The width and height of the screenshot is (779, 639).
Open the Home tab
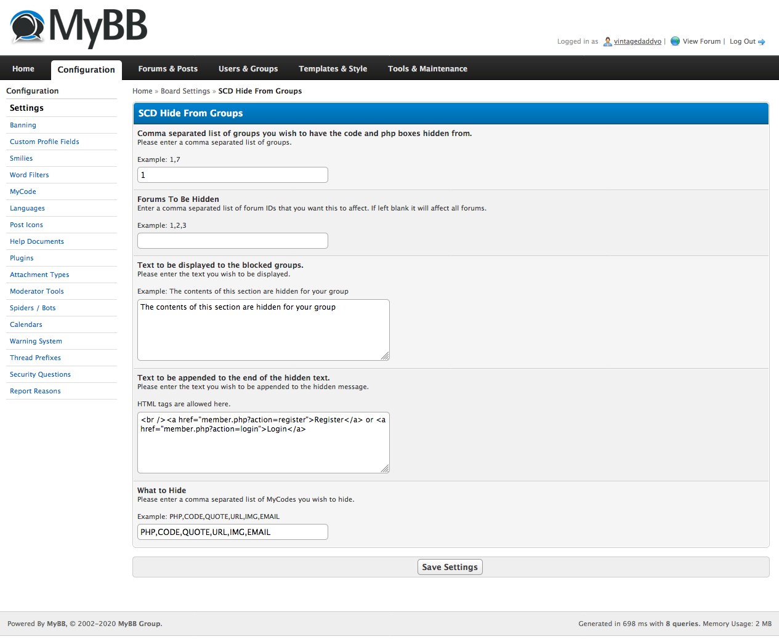23,69
